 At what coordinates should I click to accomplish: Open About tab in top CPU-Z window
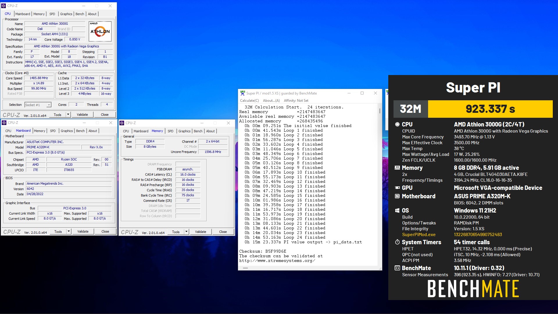[92, 14]
